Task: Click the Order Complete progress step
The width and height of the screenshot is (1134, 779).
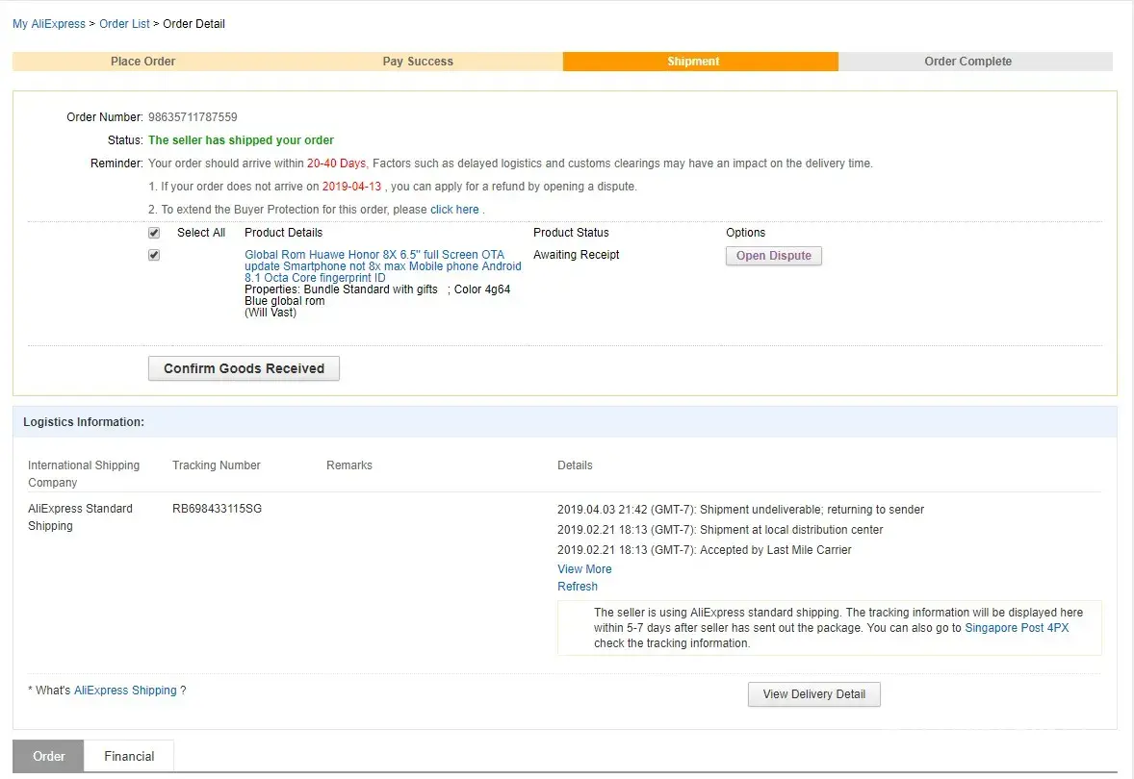Action: coord(967,62)
